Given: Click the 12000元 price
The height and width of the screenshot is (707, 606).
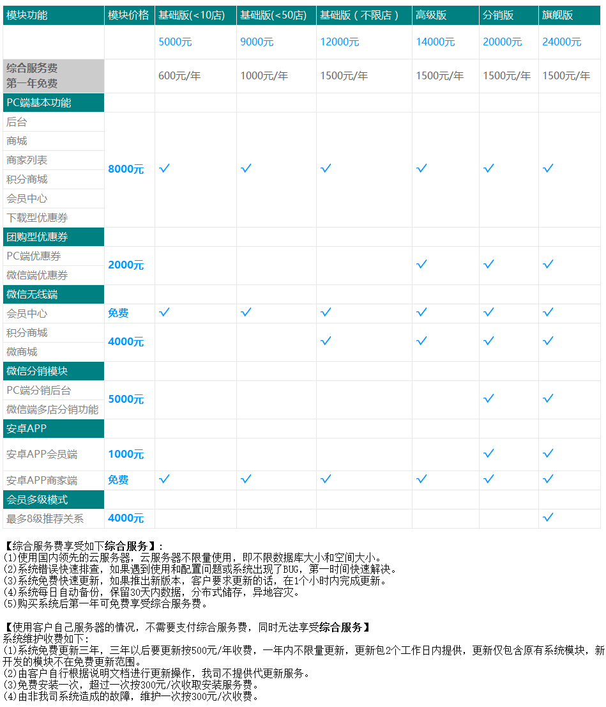Looking at the screenshot, I should (x=340, y=42).
